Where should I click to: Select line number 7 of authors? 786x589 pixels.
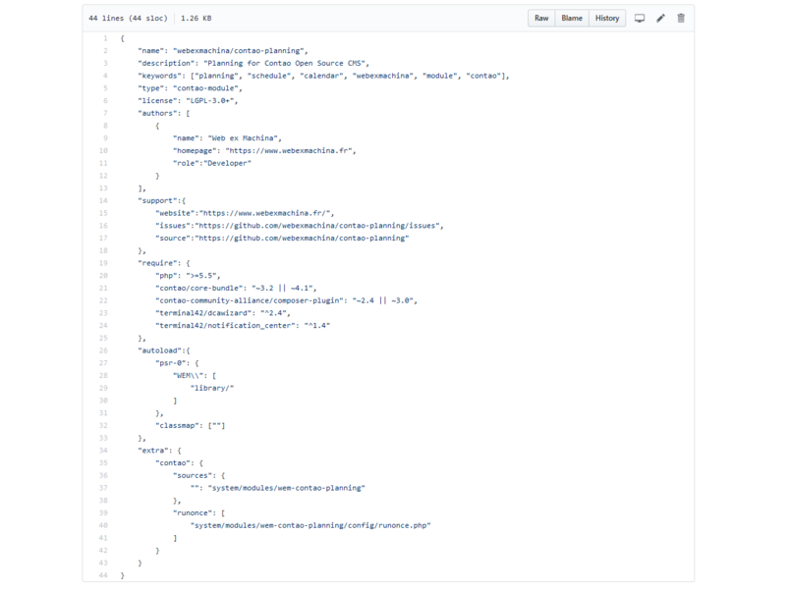coord(105,113)
